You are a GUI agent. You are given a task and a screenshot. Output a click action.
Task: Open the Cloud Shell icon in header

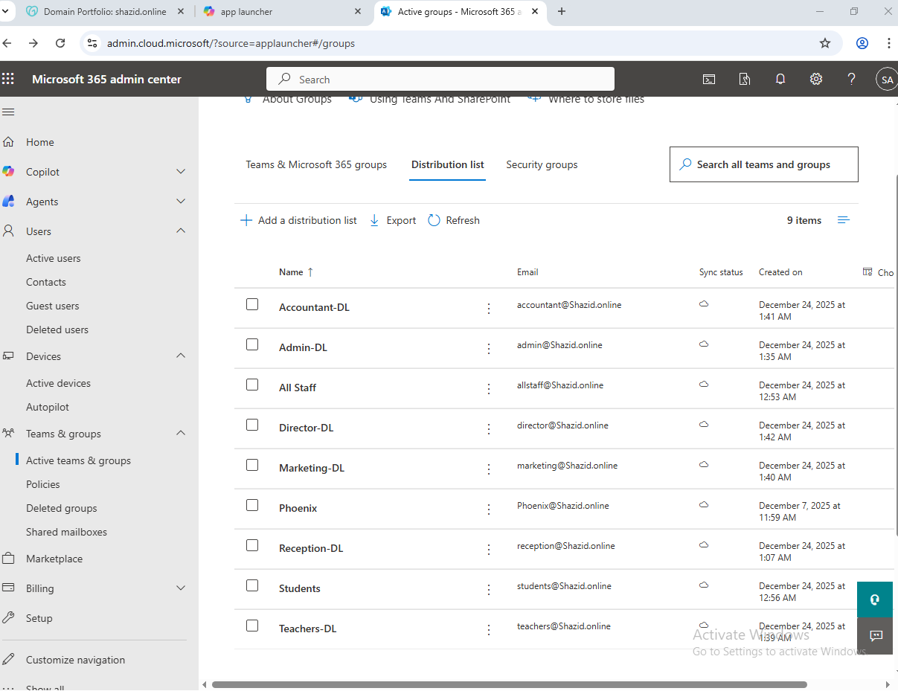pyautogui.click(x=709, y=80)
